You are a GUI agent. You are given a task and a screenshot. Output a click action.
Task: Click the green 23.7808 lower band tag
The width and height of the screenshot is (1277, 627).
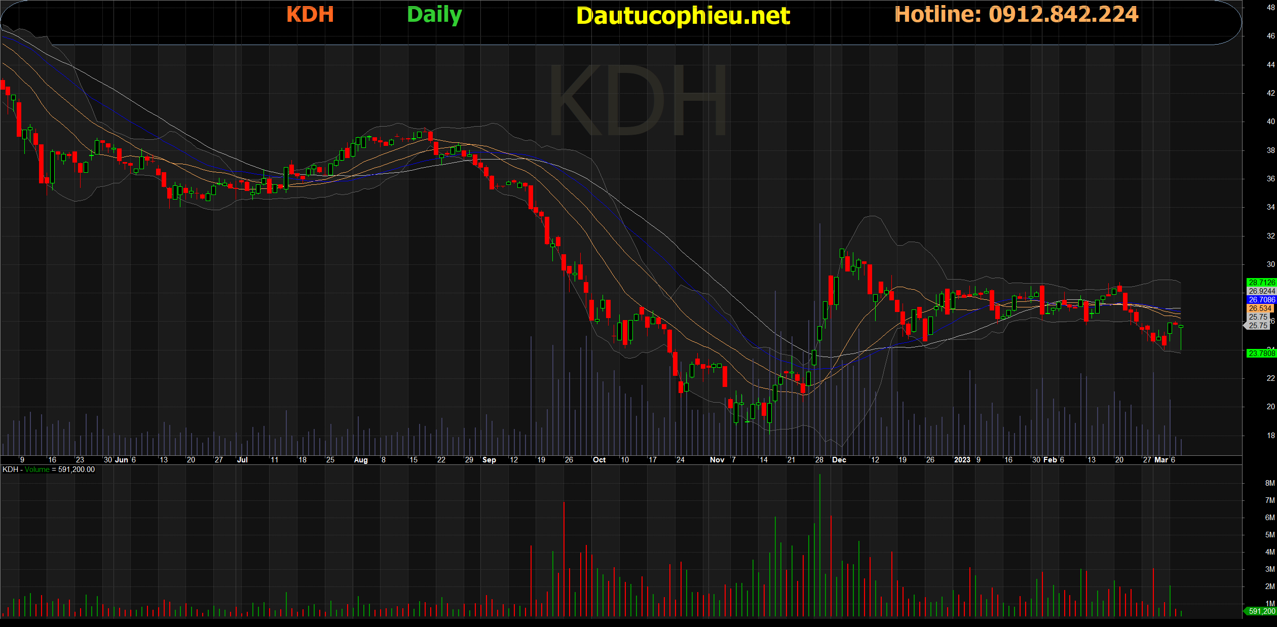pyautogui.click(x=1261, y=354)
